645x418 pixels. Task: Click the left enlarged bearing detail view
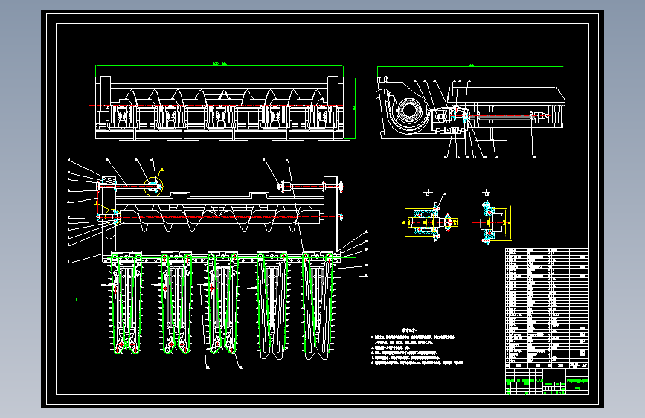431,222
